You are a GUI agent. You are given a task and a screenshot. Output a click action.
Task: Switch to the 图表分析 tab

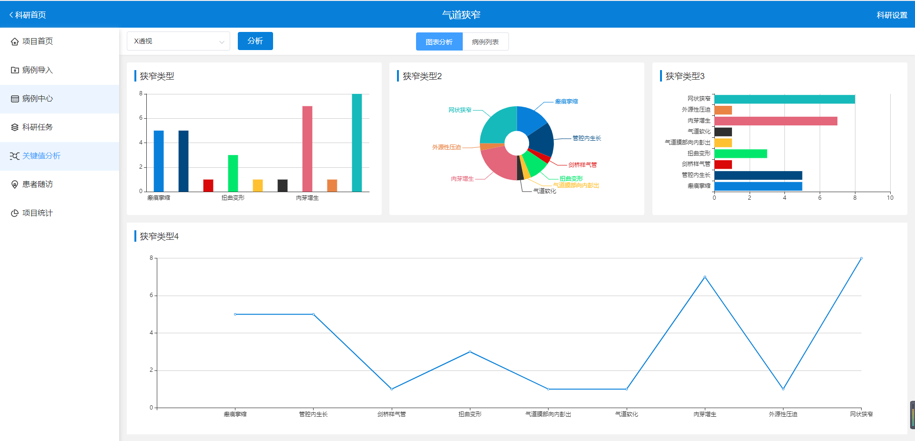click(x=439, y=42)
